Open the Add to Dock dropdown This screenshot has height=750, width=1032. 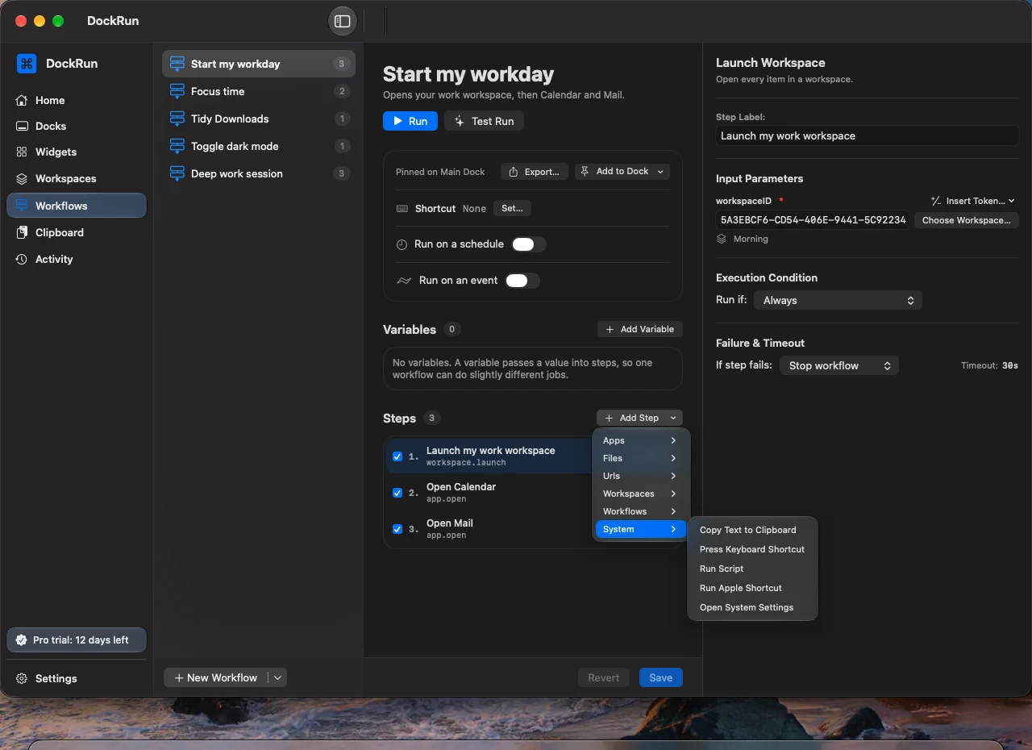click(622, 172)
